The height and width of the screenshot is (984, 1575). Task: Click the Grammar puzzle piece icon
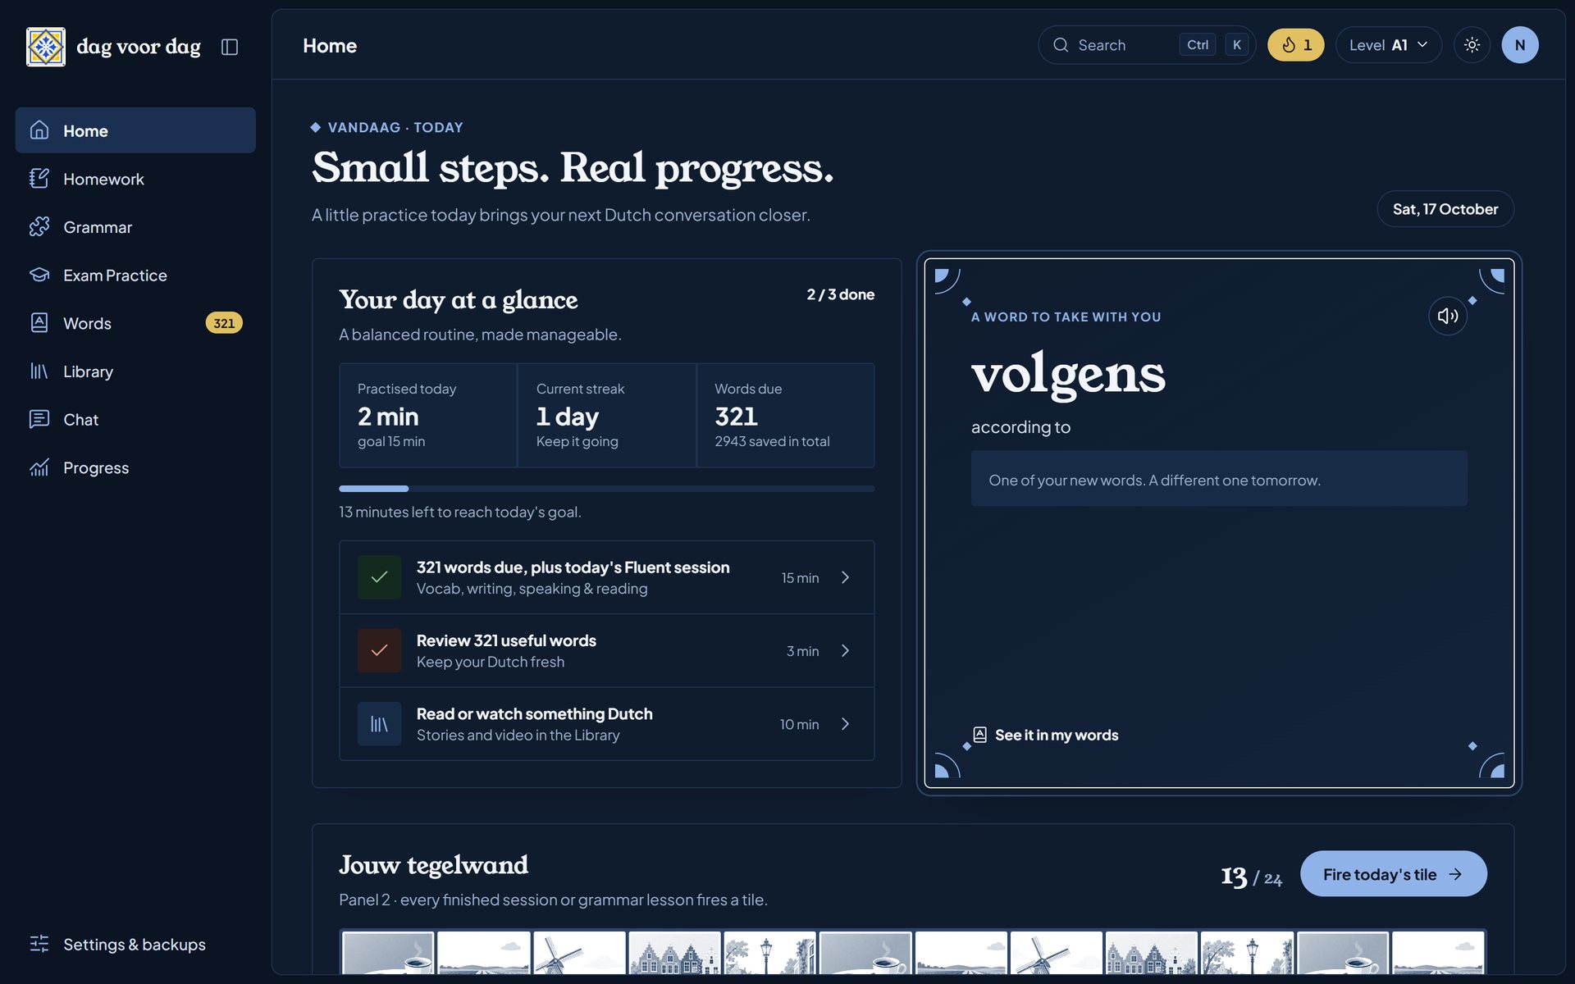pos(39,227)
